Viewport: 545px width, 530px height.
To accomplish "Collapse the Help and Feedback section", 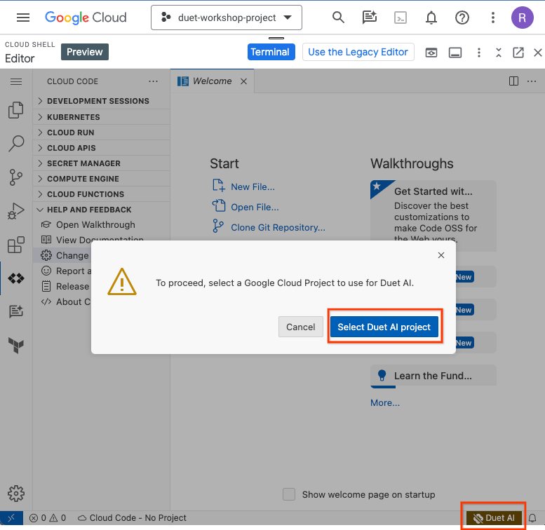I will tap(88, 210).
